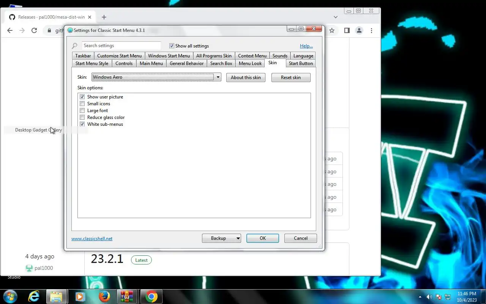Viewport: 486px width, 304px height.
Task: Click the Search settings field
Action: coord(121,46)
